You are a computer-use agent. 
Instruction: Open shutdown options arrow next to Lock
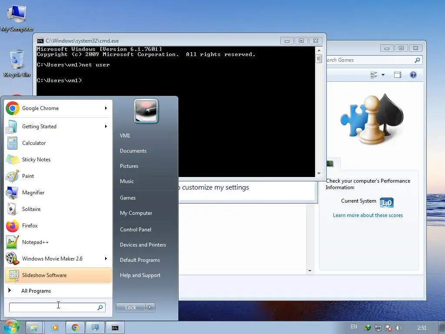click(x=150, y=307)
